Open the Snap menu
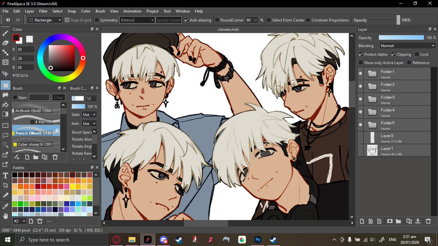Viewport: 438px width, 246px height. (x=72, y=11)
